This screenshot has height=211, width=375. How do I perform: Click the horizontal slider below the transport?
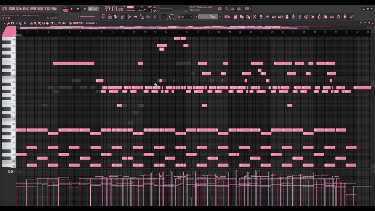click(78, 17)
